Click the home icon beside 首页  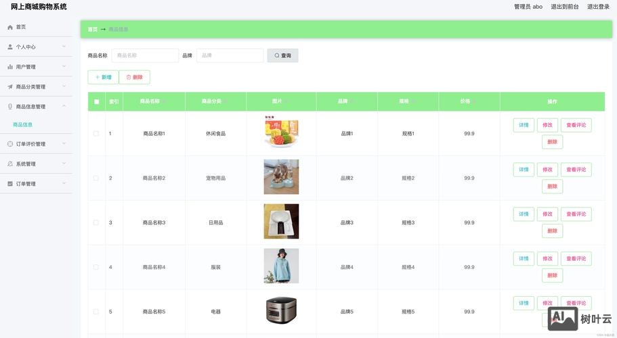10,27
